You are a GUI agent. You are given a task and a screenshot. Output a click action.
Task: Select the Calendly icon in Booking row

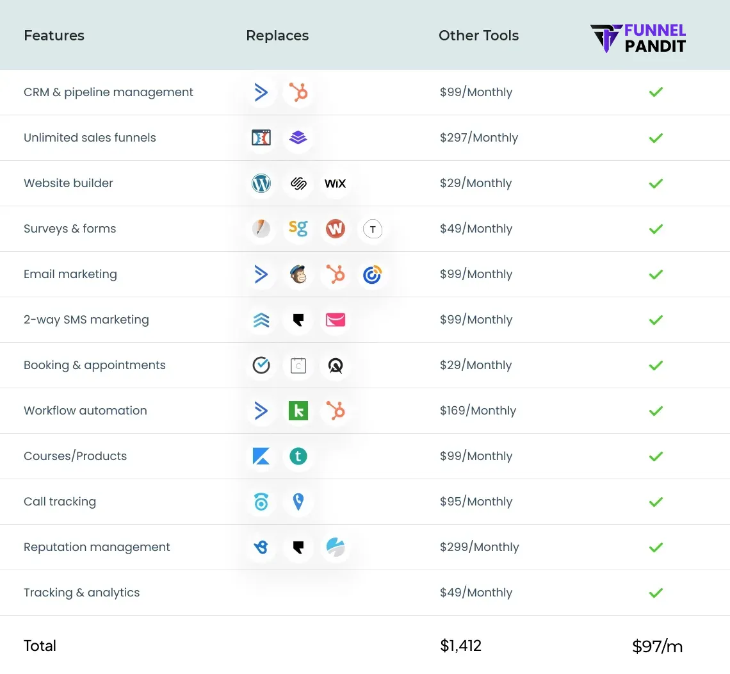click(298, 365)
